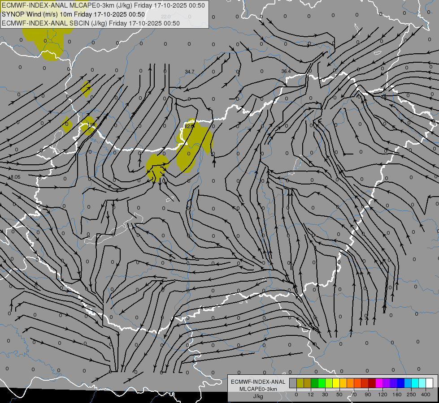Click the purple swatch right of 120

387,383
